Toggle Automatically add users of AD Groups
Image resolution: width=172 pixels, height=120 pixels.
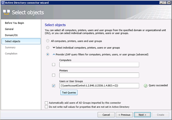[x=46, y=103]
